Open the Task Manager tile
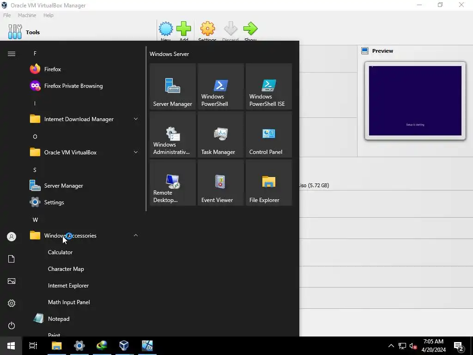The image size is (473, 355). pos(220,135)
